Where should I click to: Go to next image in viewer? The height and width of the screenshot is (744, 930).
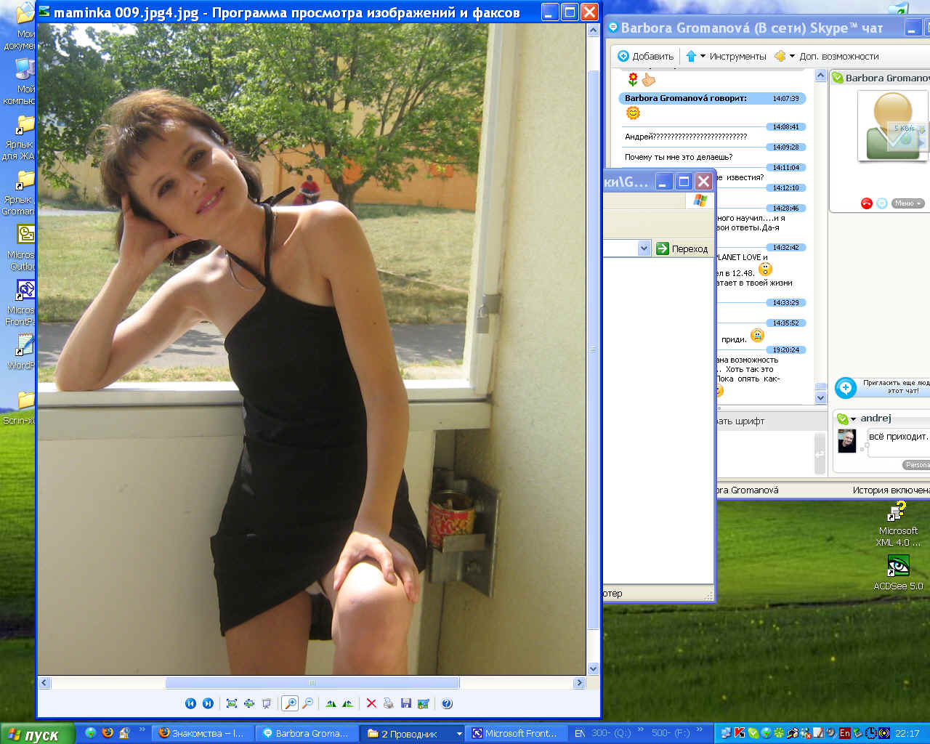coord(208,703)
